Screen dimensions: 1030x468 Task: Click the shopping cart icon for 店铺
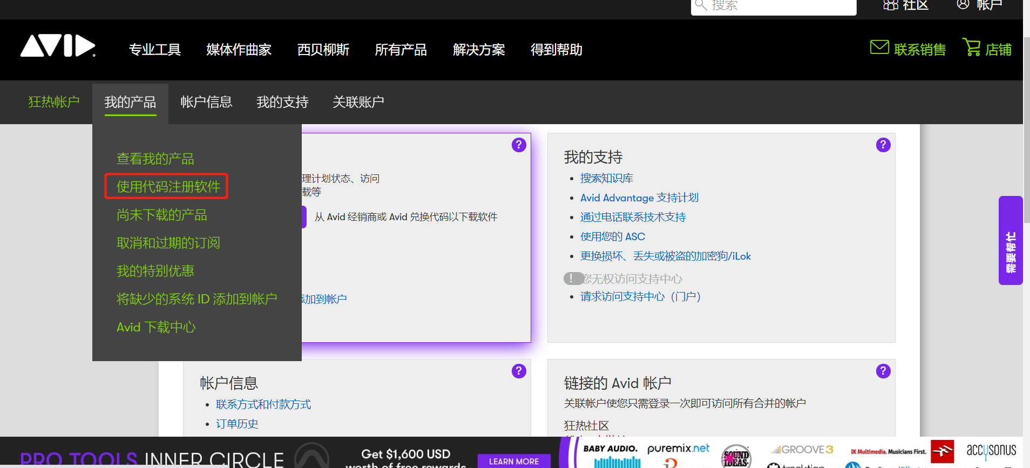(x=971, y=48)
